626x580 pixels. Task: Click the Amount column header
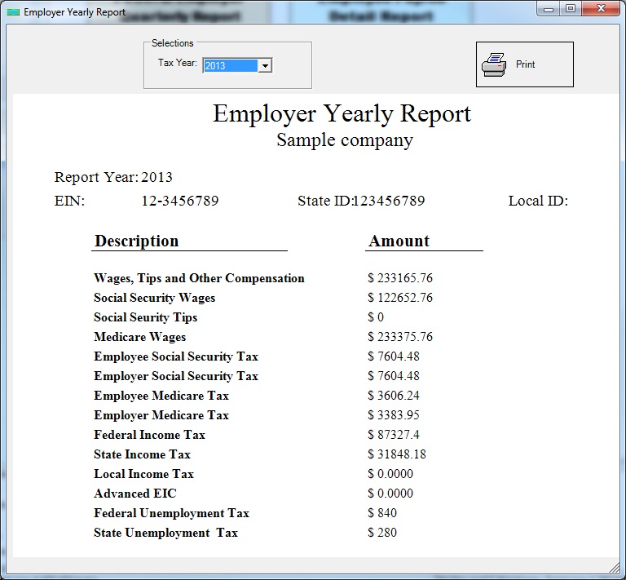(x=399, y=241)
